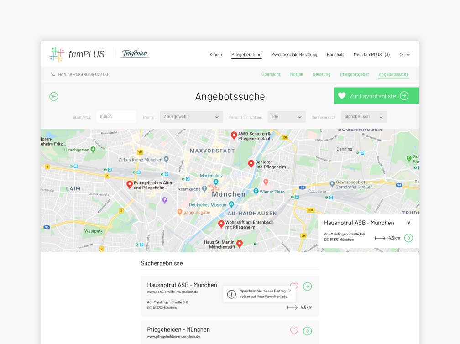Click the famPLUS logo icon
Image resolution: width=460 pixels, height=344 pixels.
(56, 54)
